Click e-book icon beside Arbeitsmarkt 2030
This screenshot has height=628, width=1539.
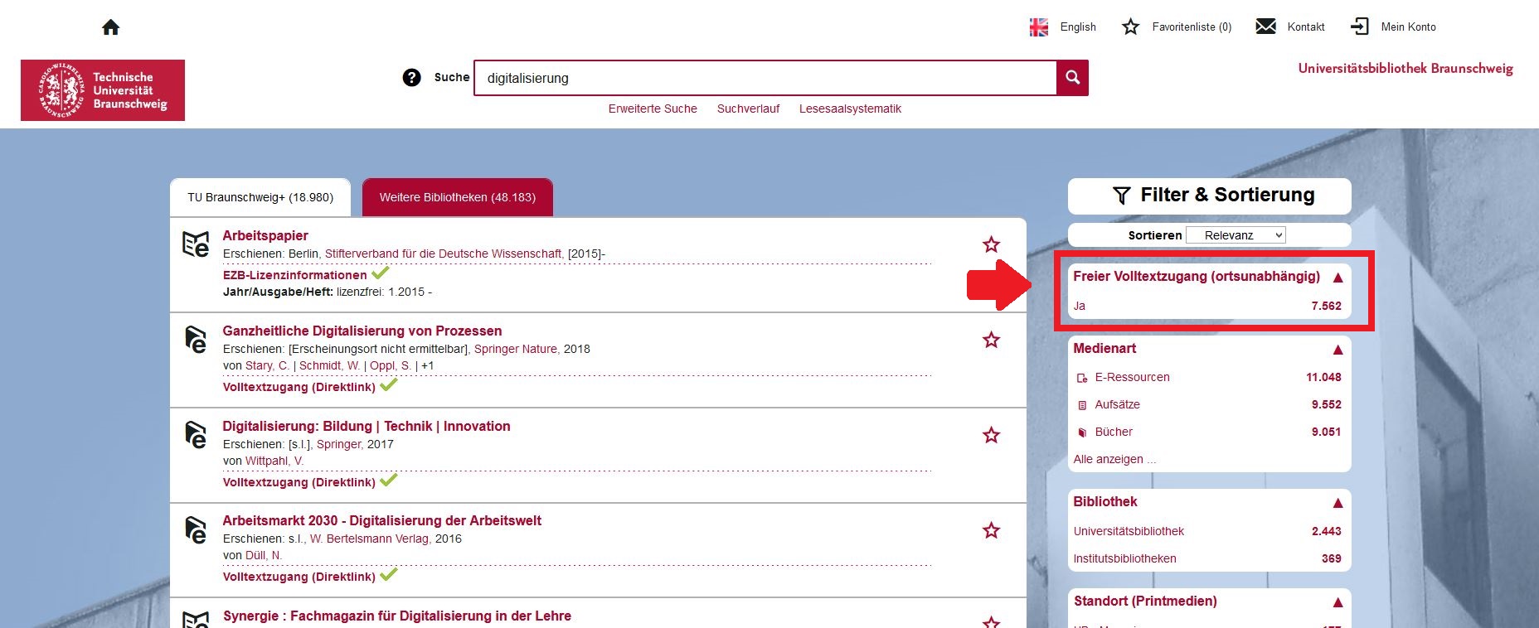[x=196, y=530]
